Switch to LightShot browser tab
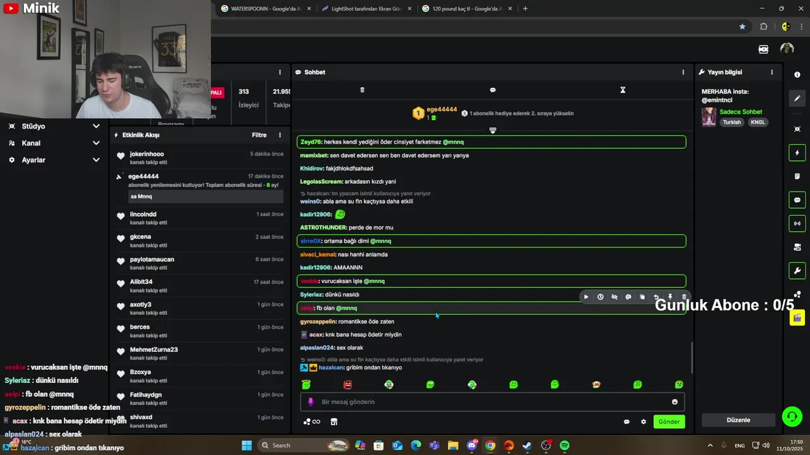Viewport: 810px width, 455px height. tap(366, 9)
